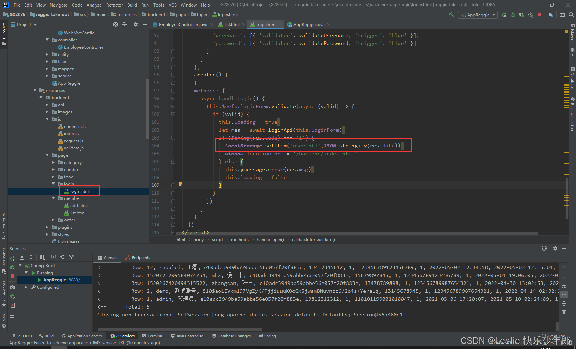Open the Refactor menu
Image resolution: width=576 pixels, height=349 pixels.
point(115,5)
